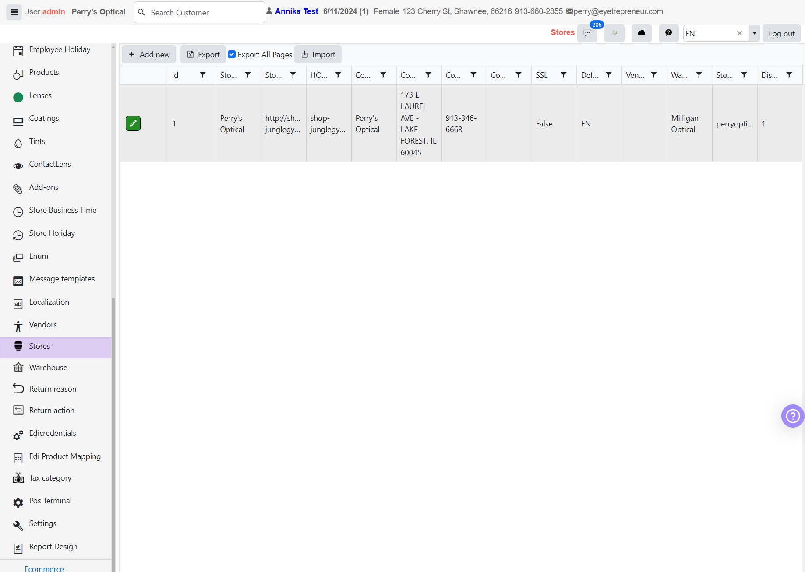Screen dimensions: 805x572
Task: Click the Import button
Action: pos(318,54)
